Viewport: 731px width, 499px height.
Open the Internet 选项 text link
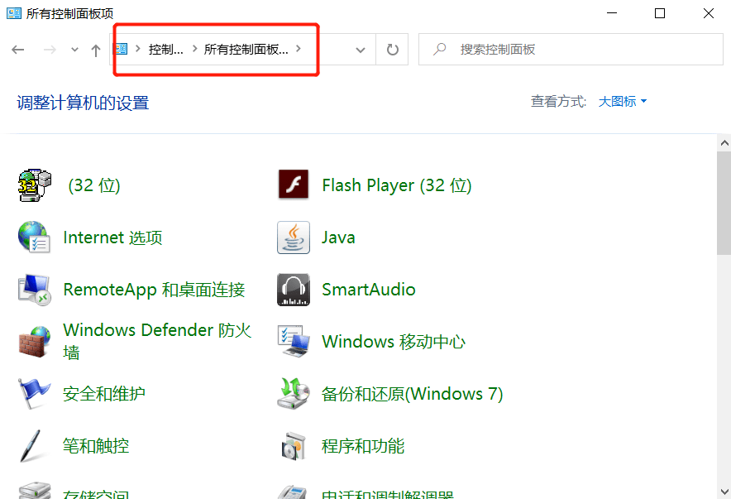tap(112, 238)
